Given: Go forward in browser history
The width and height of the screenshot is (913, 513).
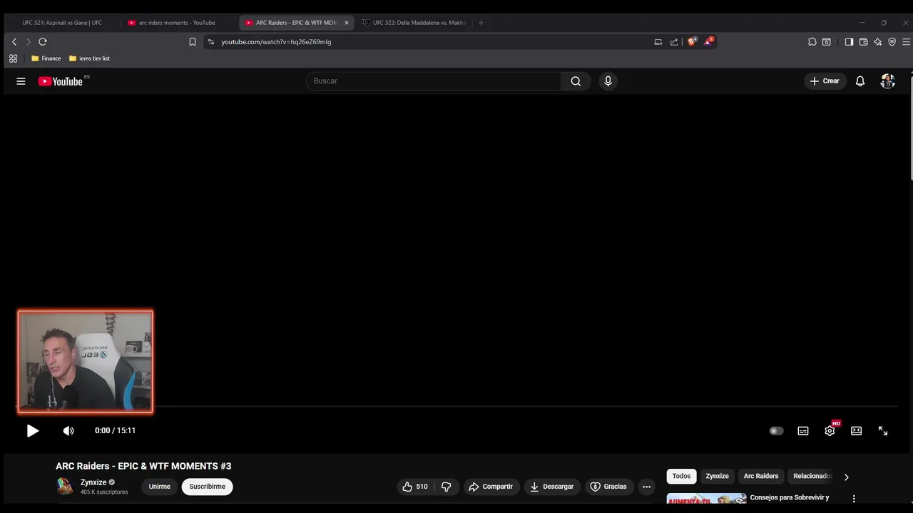Looking at the screenshot, I should pos(29,42).
